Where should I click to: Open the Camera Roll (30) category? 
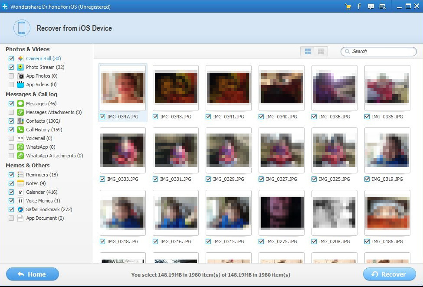point(43,59)
